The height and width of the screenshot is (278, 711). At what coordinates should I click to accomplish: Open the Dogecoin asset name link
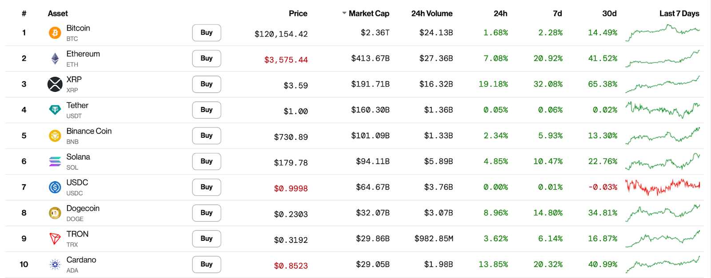click(83, 208)
